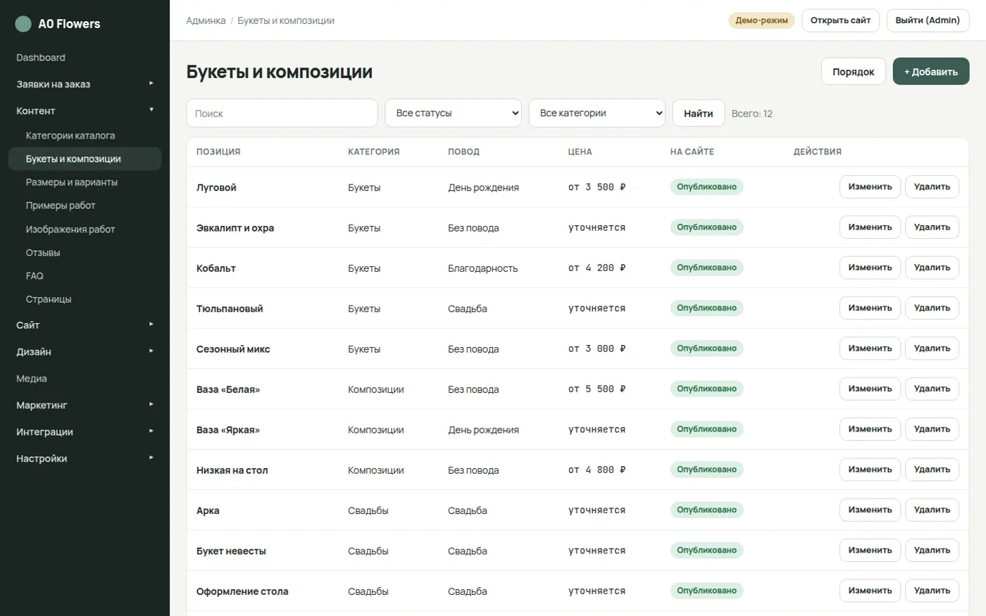Expand the Интеграции sidebar section

[85, 432]
